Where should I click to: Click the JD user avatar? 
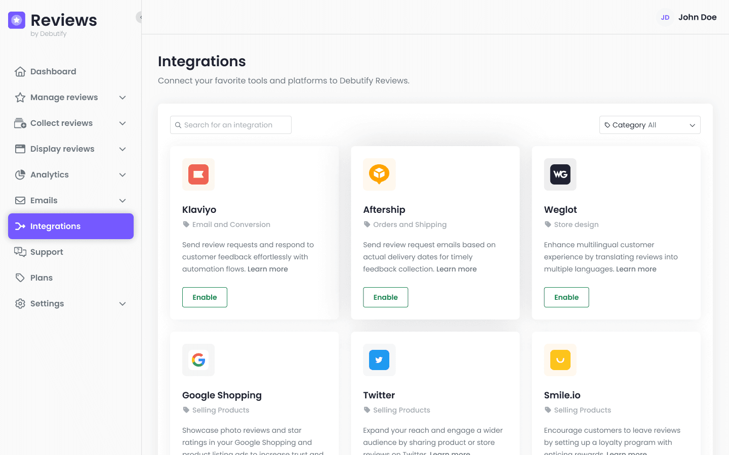[665, 17]
